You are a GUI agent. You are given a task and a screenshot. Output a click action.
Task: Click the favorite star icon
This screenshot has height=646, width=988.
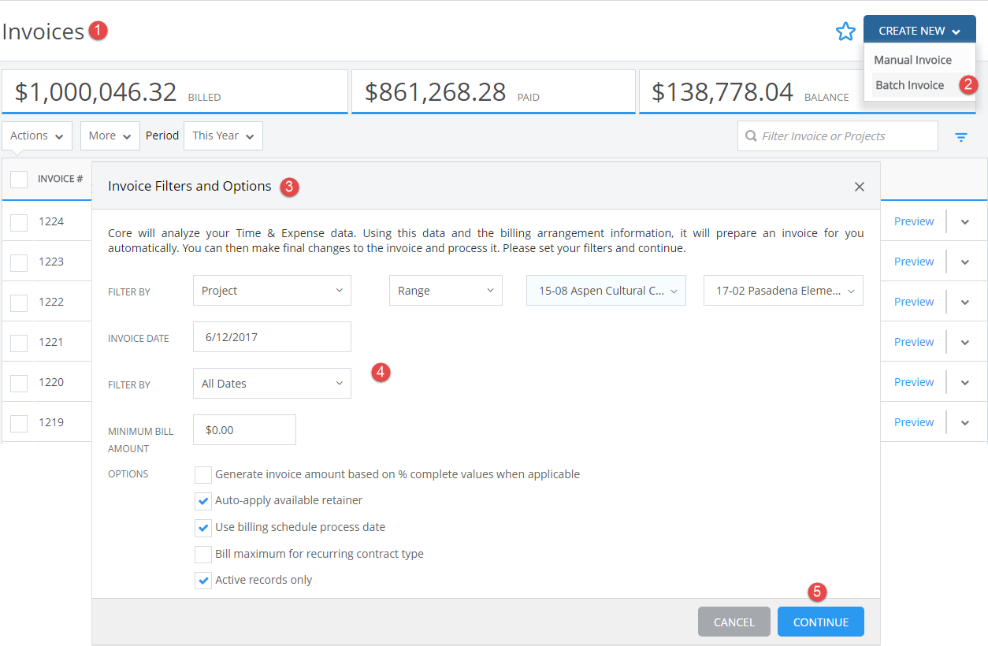pos(845,31)
